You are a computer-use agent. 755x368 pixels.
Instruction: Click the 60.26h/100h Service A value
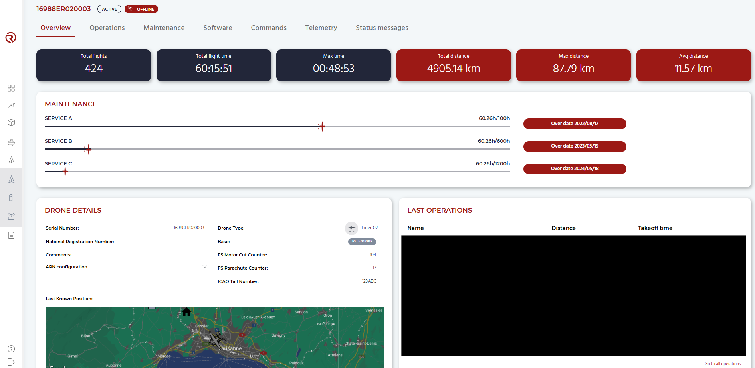(x=494, y=118)
